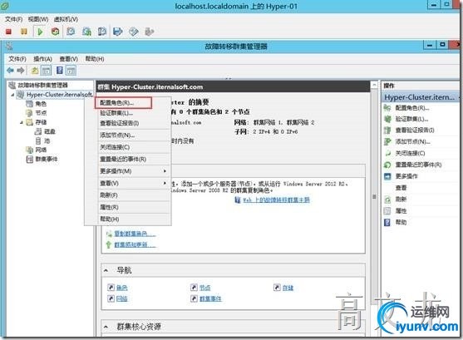463x340 pixels.
Task: Click 刷新 in Actions pane
Action: coord(401,200)
